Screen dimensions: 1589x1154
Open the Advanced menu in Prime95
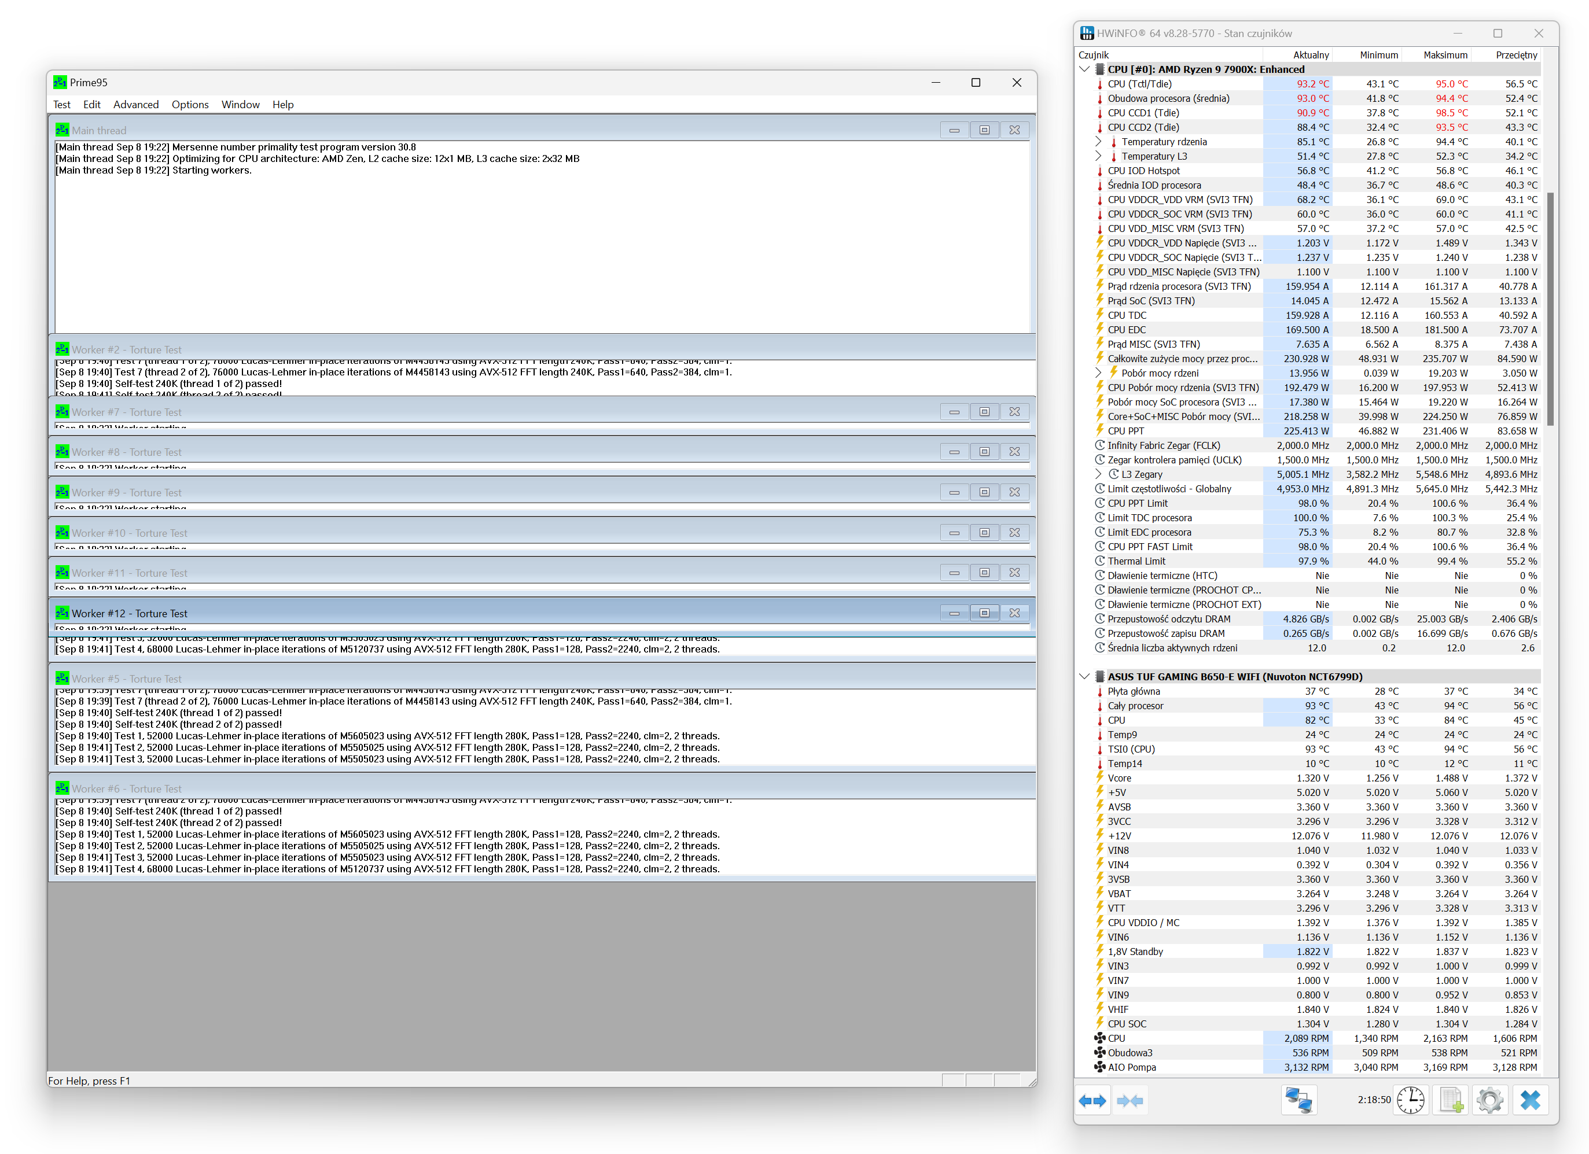click(x=136, y=104)
